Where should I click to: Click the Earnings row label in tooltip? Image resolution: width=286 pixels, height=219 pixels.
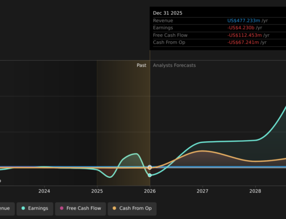click(x=163, y=28)
